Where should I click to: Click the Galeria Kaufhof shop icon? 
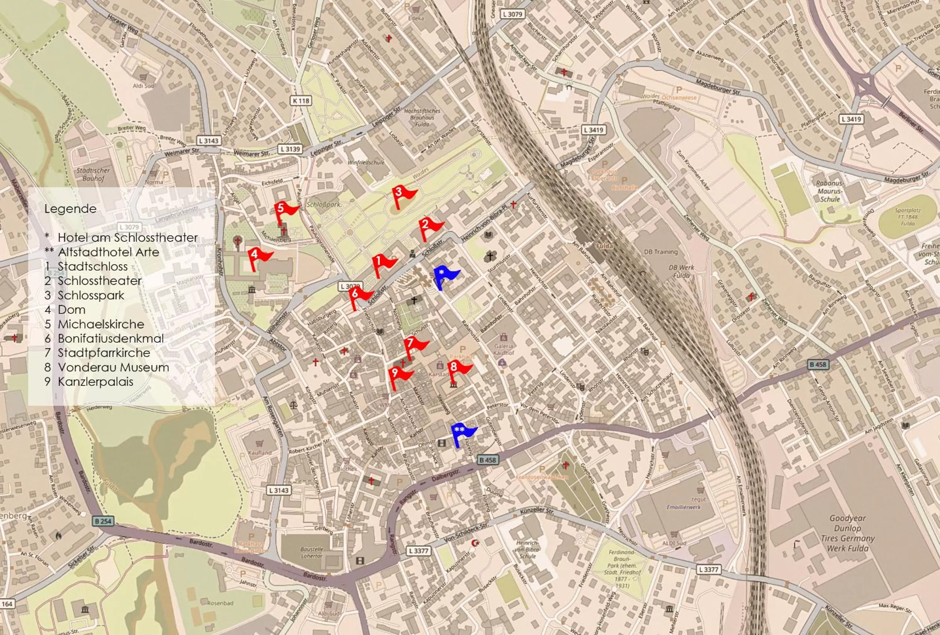[x=503, y=337]
